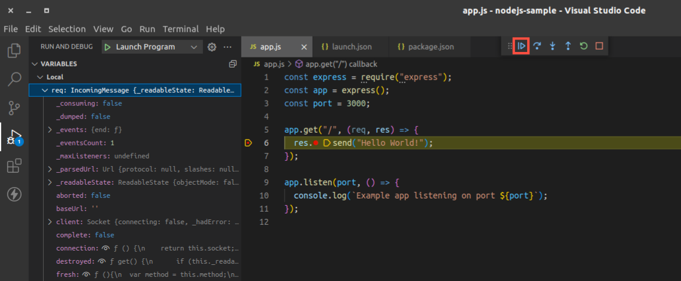This screenshot has height=281, width=681.
Task: Close the app.js editor tab
Action: tap(304, 47)
